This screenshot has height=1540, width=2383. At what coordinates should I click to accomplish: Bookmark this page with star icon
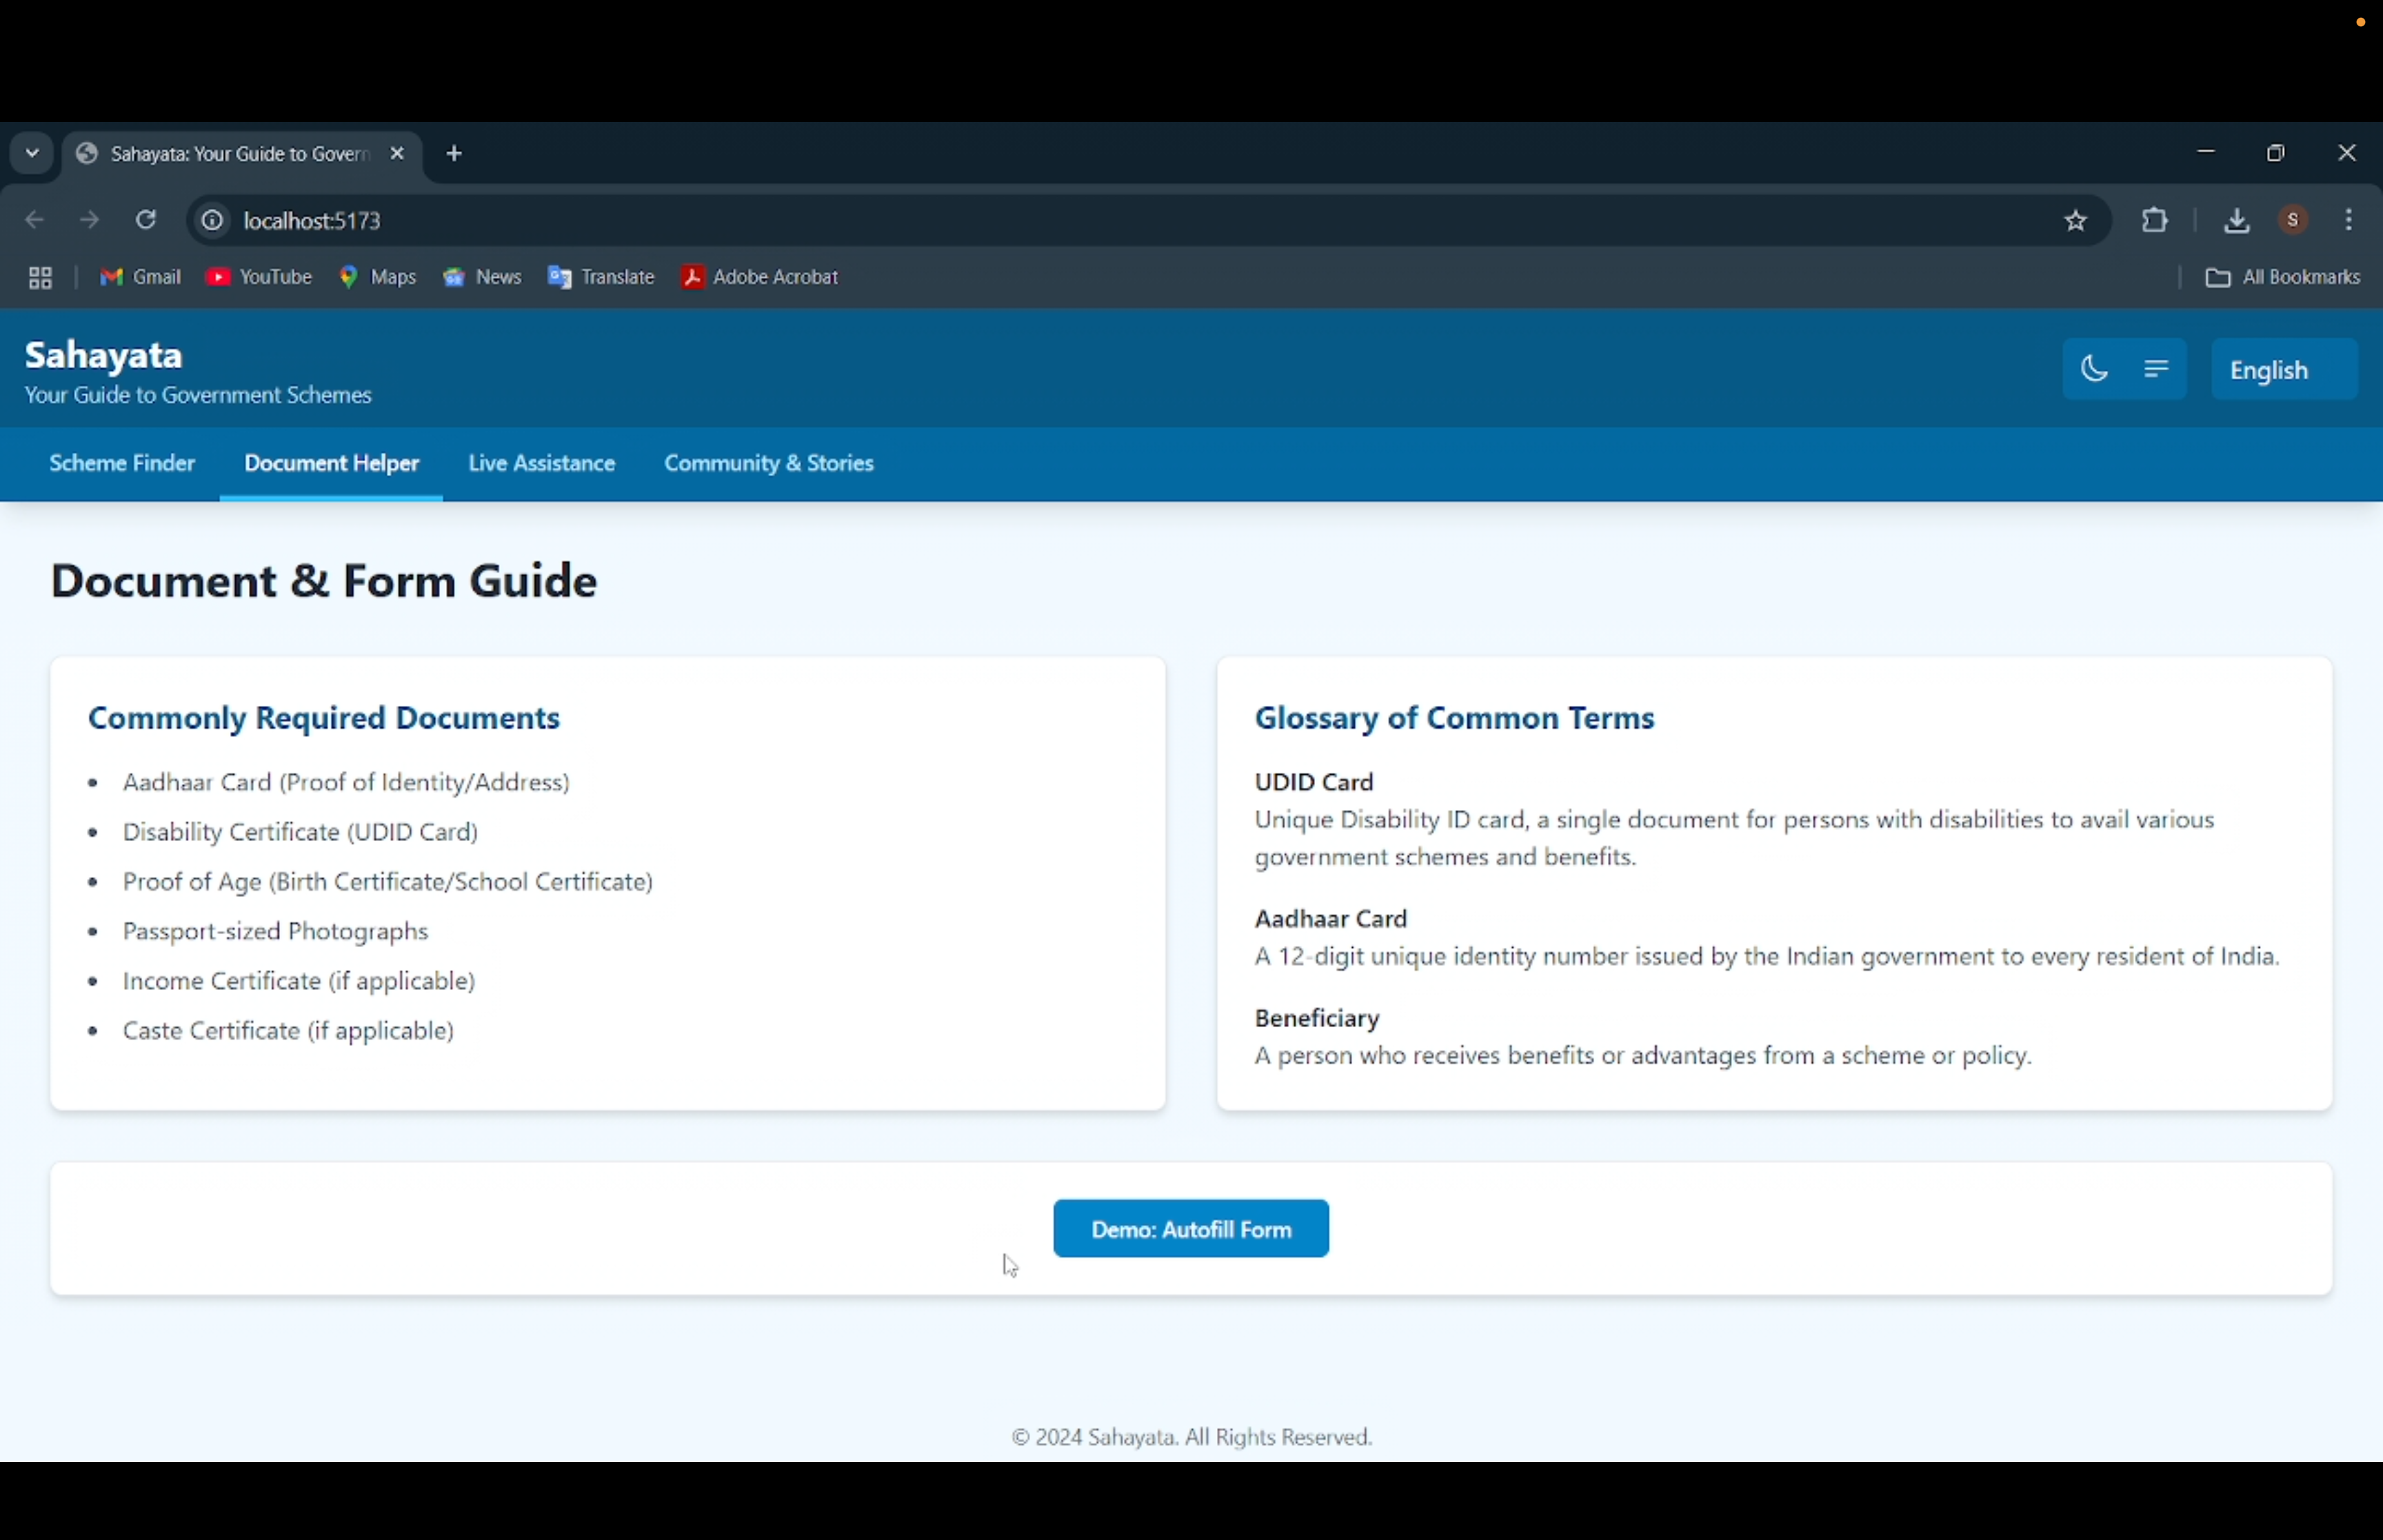tap(2075, 221)
